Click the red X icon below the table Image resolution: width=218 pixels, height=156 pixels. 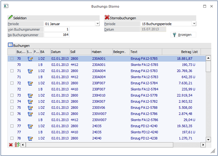[x=11, y=145]
